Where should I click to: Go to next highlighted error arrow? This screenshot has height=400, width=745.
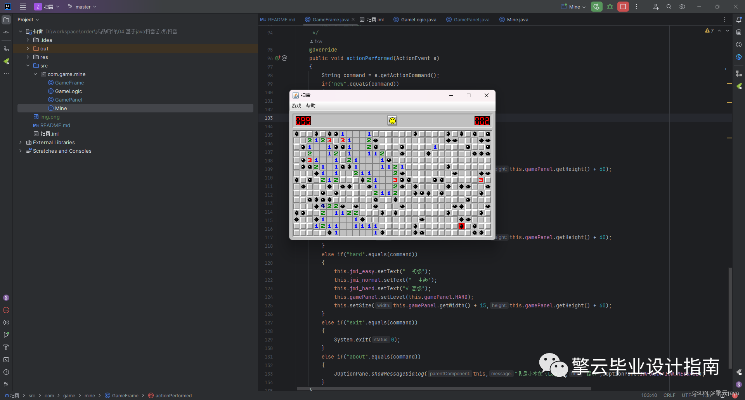pyautogui.click(x=728, y=31)
